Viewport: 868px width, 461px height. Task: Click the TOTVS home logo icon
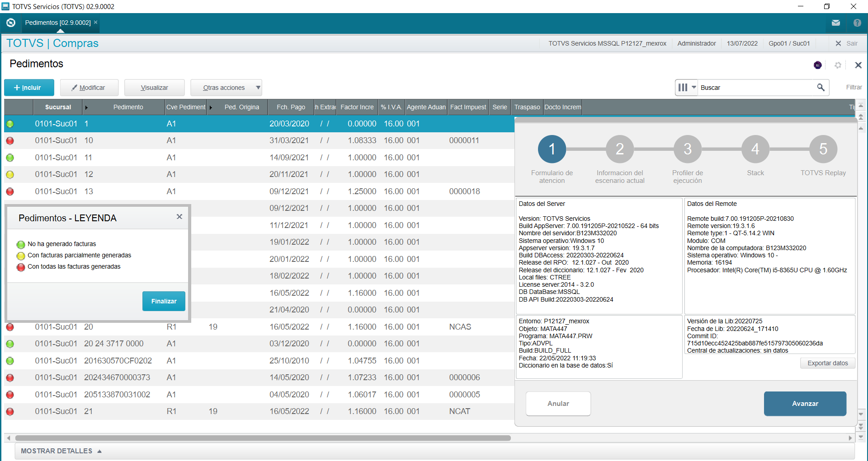coord(11,23)
